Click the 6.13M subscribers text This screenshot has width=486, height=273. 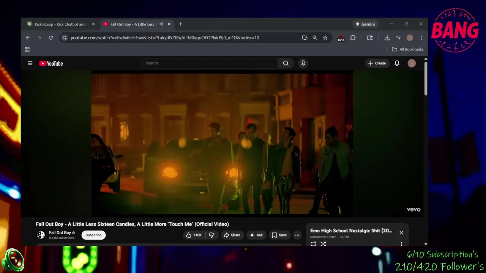(62, 238)
